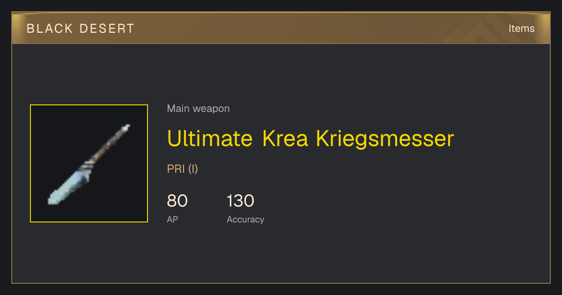This screenshot has height=295, width=562.
Task: Click the Kriegsmesser weapon icon
Action: pos(89,164)
